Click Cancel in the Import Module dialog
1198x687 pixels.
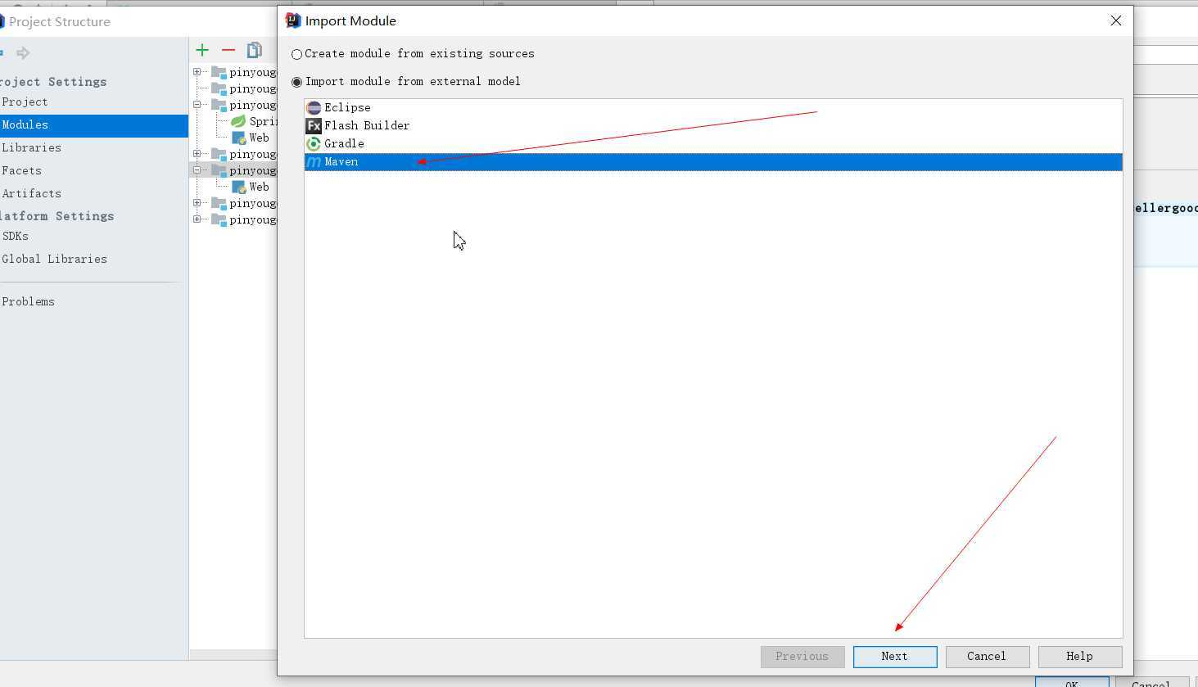tap(987, 657)
